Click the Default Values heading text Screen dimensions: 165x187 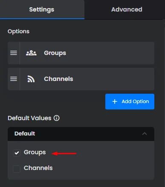[x=29, y=118]
